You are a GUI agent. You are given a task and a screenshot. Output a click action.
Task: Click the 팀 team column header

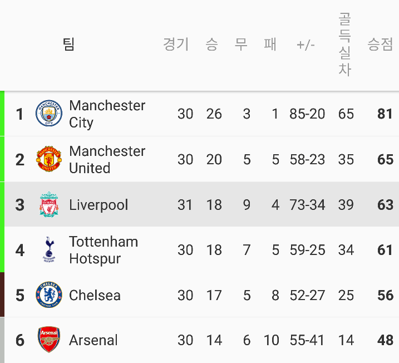[68, 45]
